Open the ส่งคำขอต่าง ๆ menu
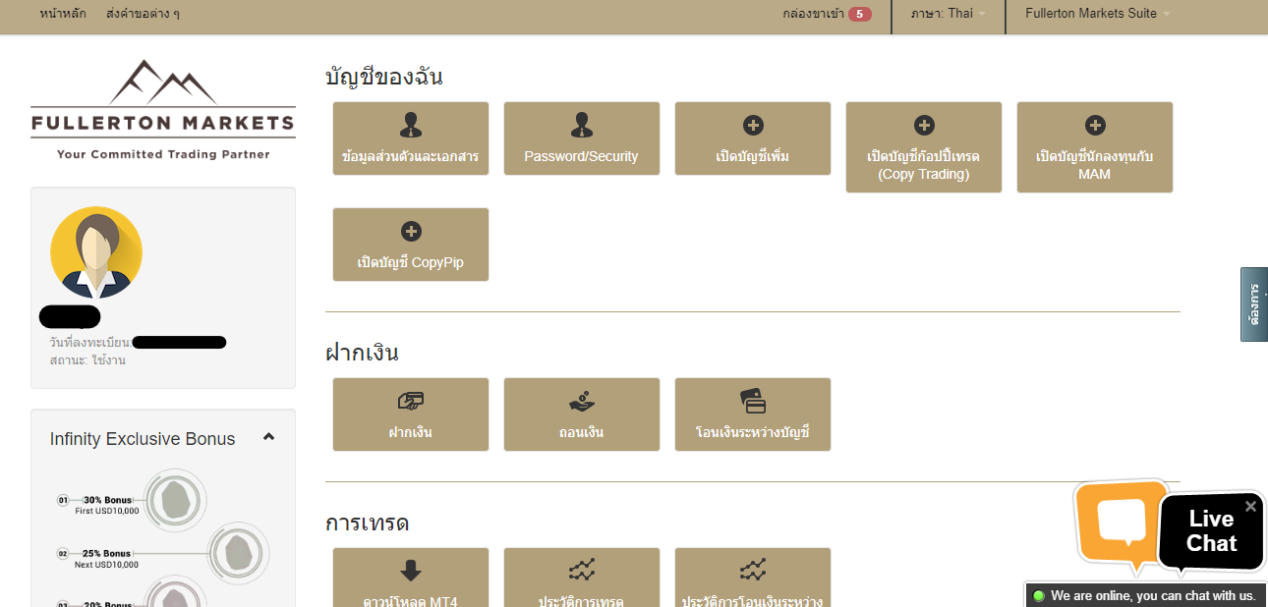 (143, 14)
